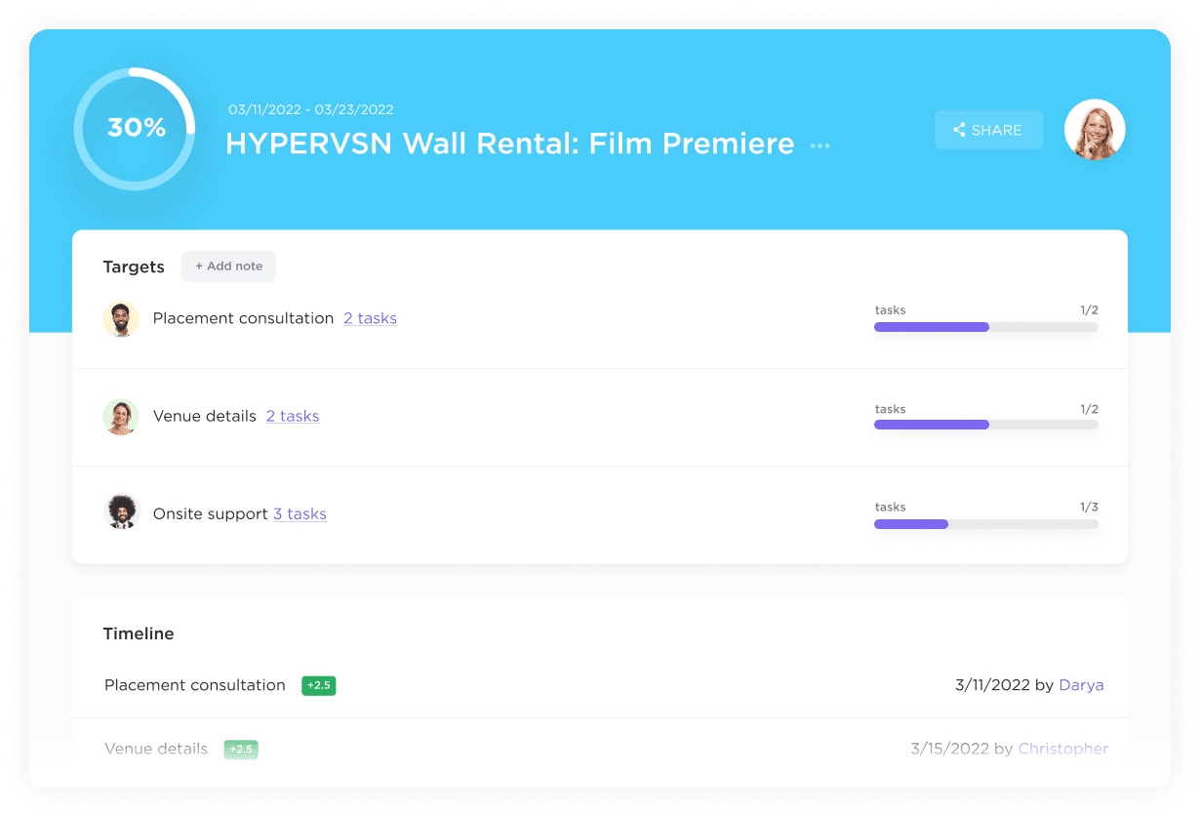The height and width of the screenshot is (817, 1200).
Task: Open the 3 tasks link for Onsite support
Action: tap(300, 513)
